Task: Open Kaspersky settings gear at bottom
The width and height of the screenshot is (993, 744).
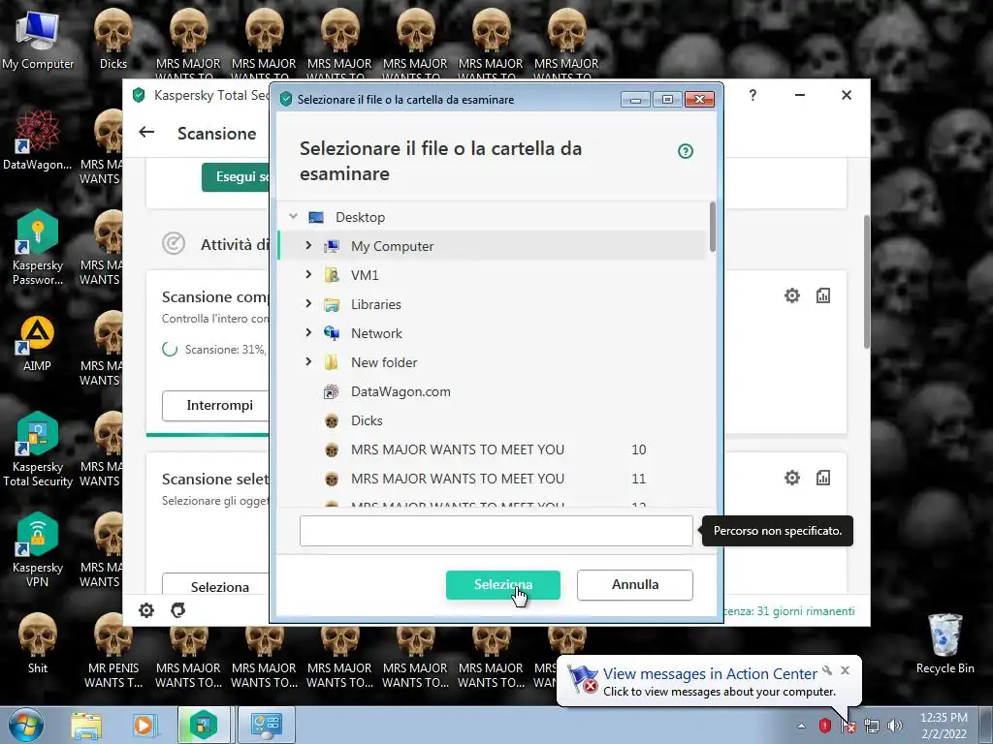Action: coord(146,610)
